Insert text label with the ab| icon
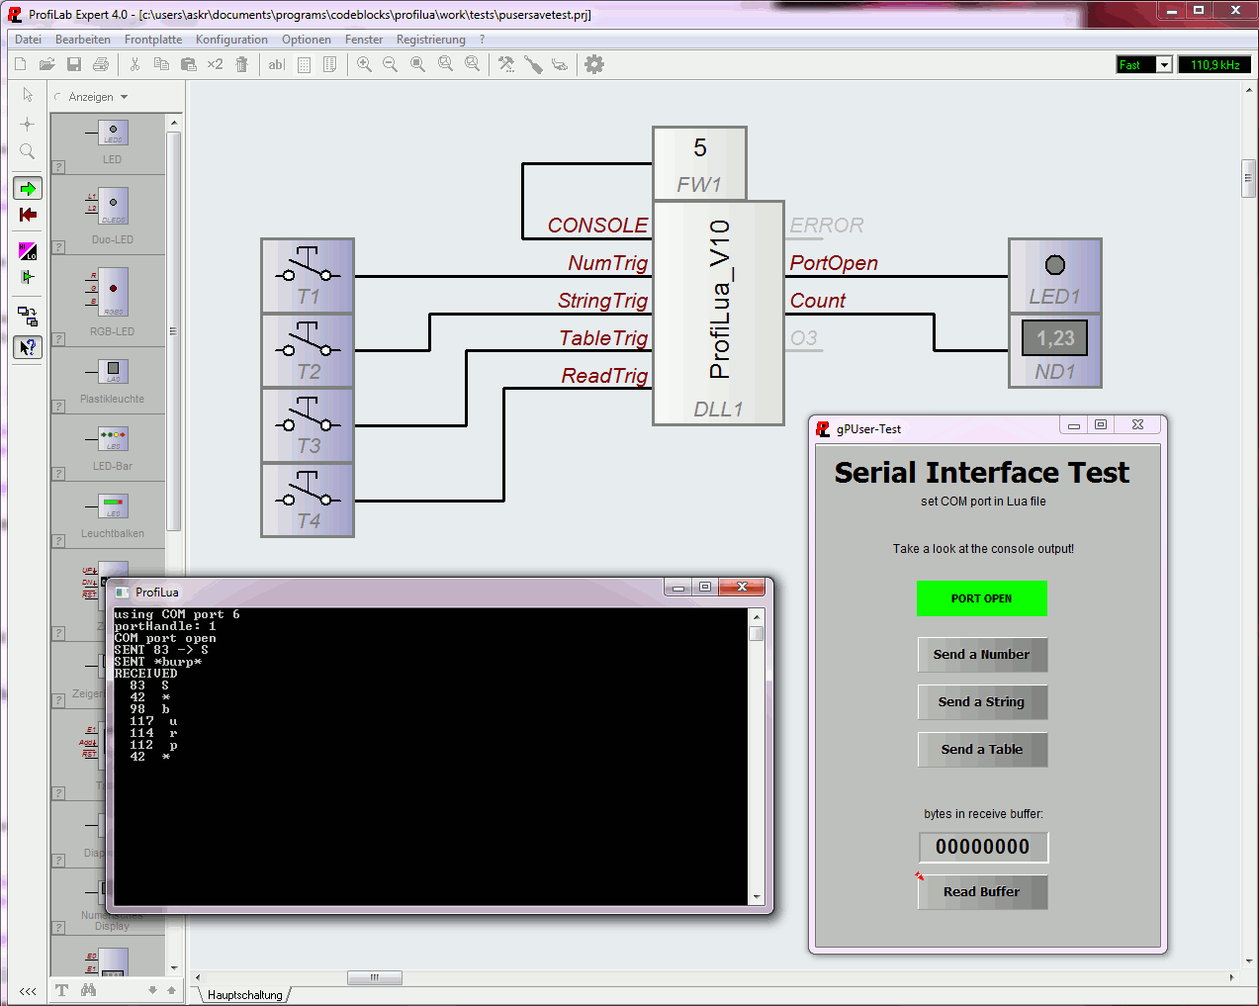Viewport: 1259px width, 1006px height. [x=276, y=64]
